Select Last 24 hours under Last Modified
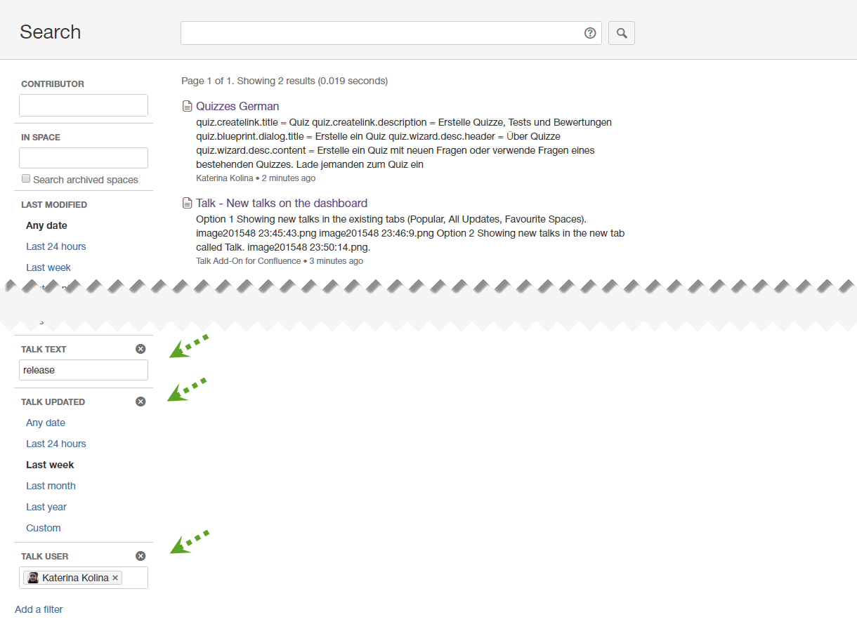 coord(56,246)
